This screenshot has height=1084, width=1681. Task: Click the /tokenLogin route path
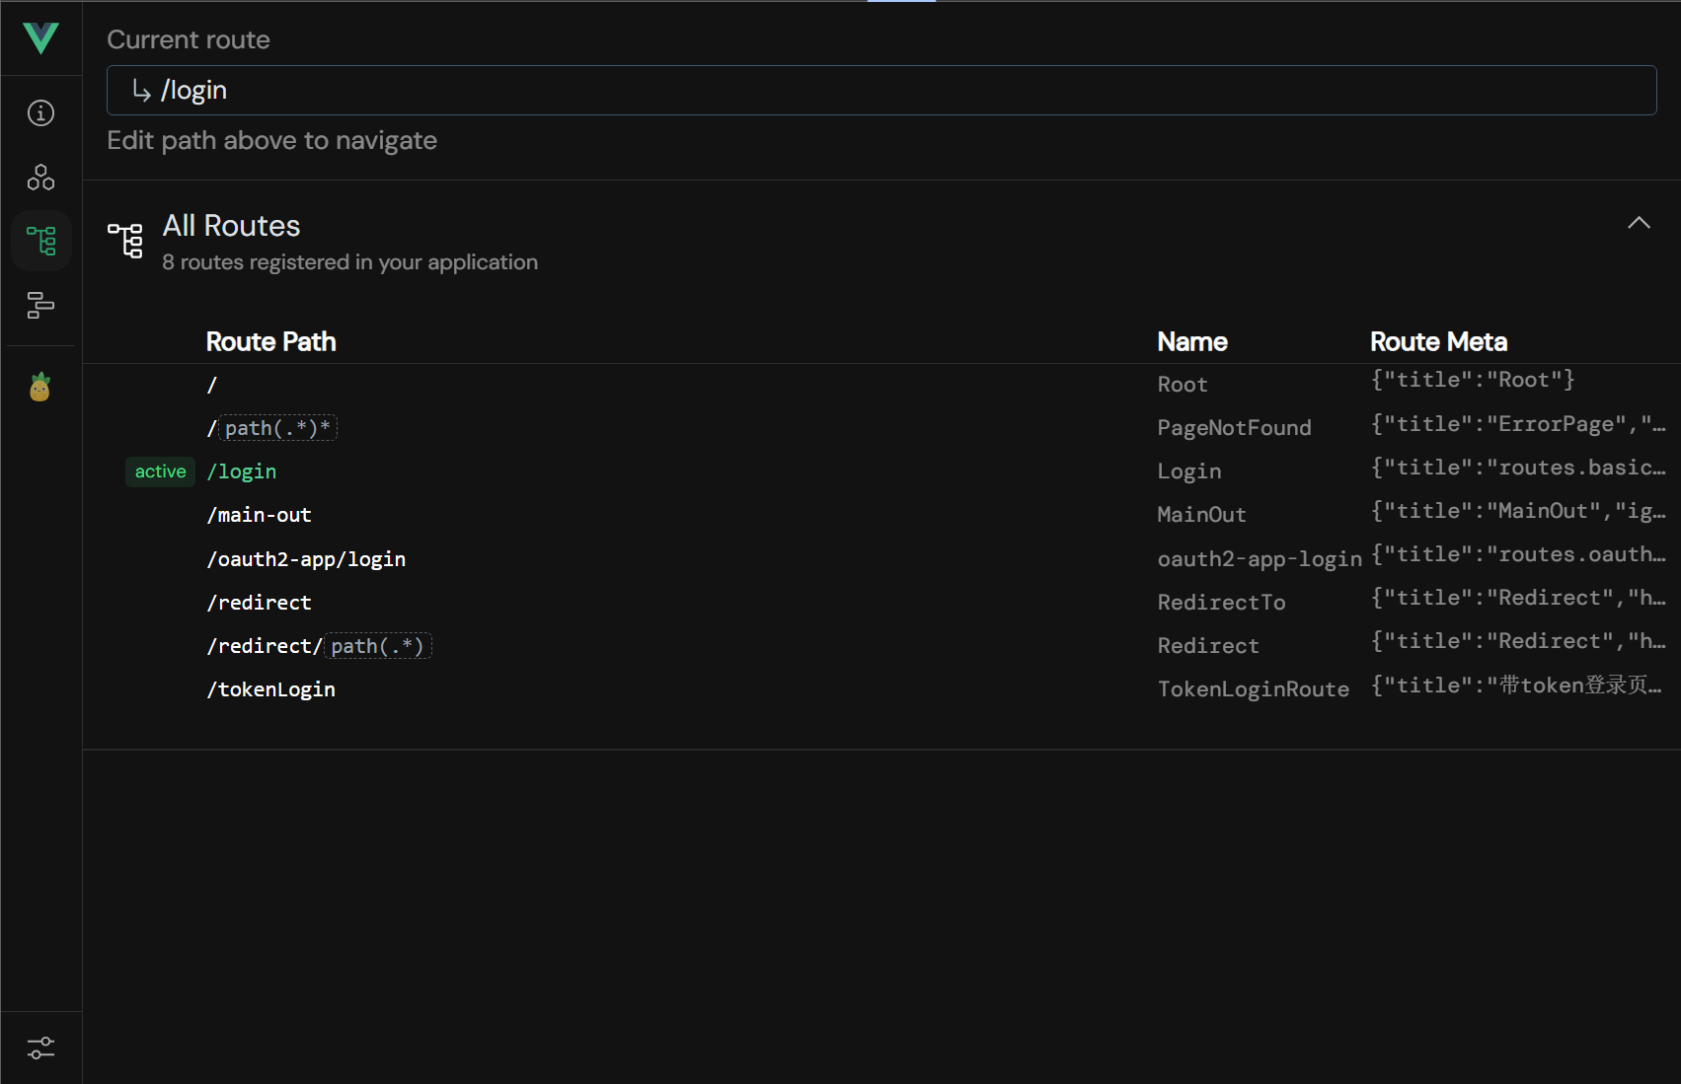tap(270, 689)
